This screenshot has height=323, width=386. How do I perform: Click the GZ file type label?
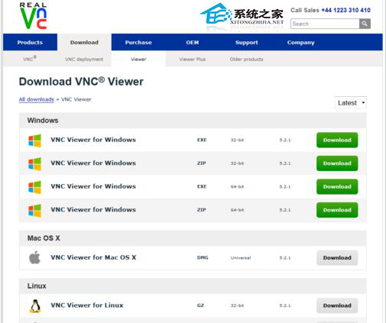coord(200,305)
